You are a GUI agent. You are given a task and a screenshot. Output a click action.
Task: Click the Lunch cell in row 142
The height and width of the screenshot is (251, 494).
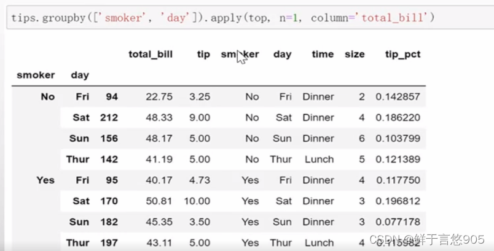point(318,159)
